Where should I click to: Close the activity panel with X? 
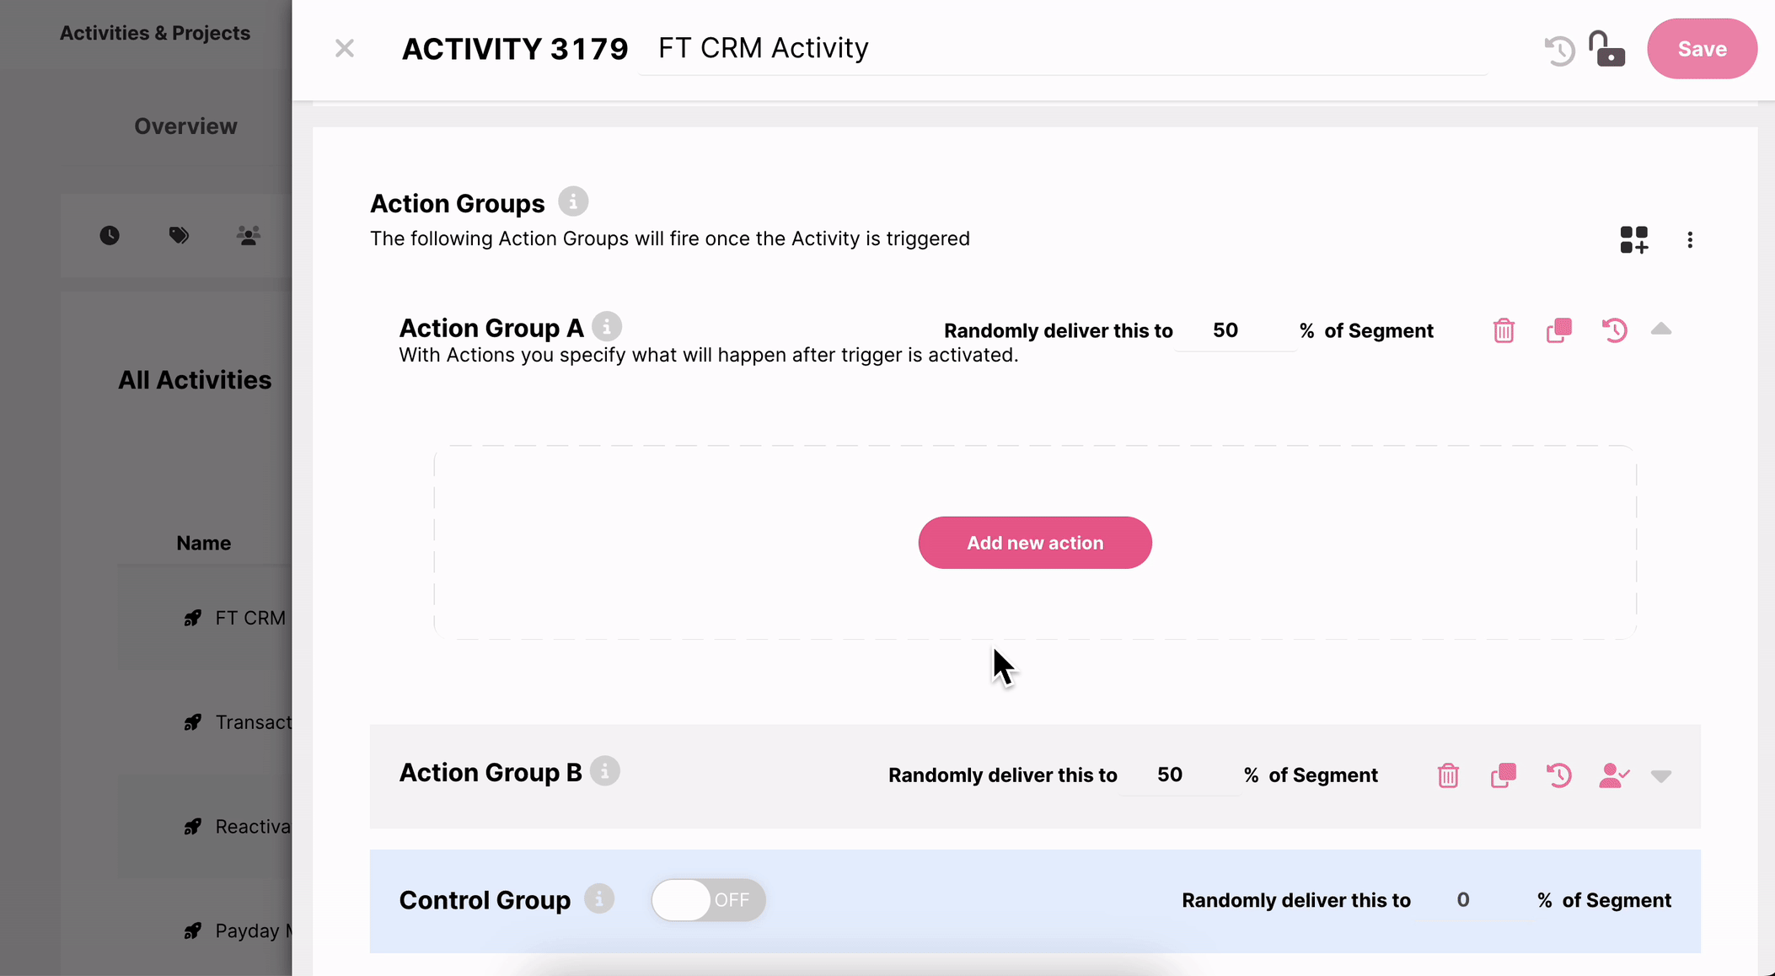click(x=344, y=49)
